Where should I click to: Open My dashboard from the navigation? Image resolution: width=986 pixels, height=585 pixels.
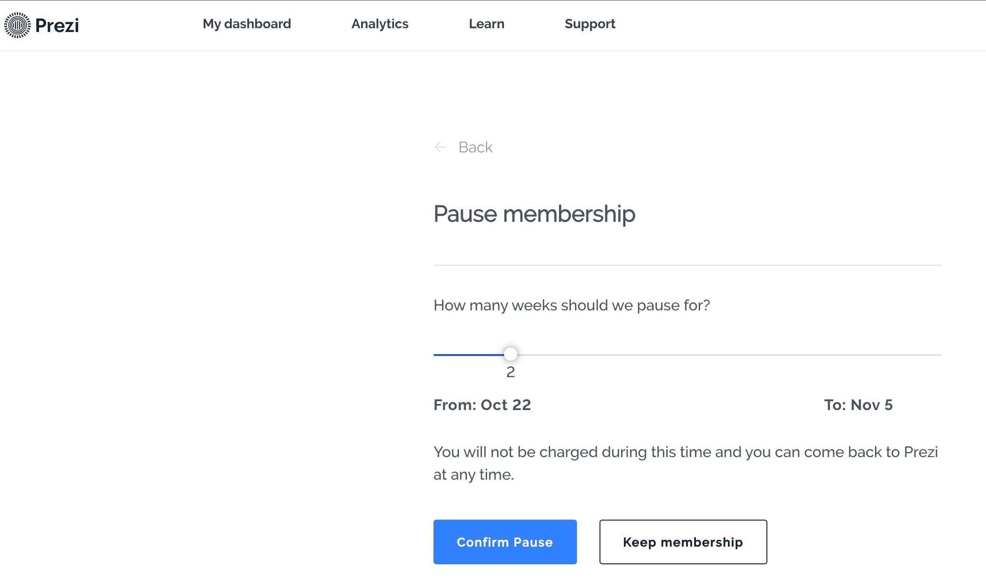pyautogui.click(x=246, y=24)
